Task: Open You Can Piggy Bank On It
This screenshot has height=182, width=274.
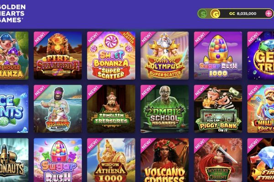Action: pyautogui.click(x=218, y=109)
